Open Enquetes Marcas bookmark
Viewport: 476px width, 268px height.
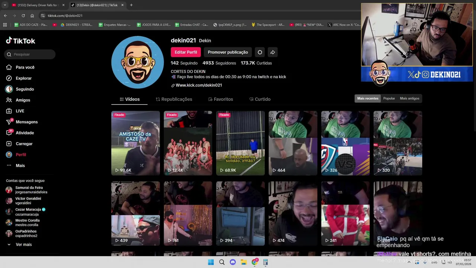(x=115, y=25)
